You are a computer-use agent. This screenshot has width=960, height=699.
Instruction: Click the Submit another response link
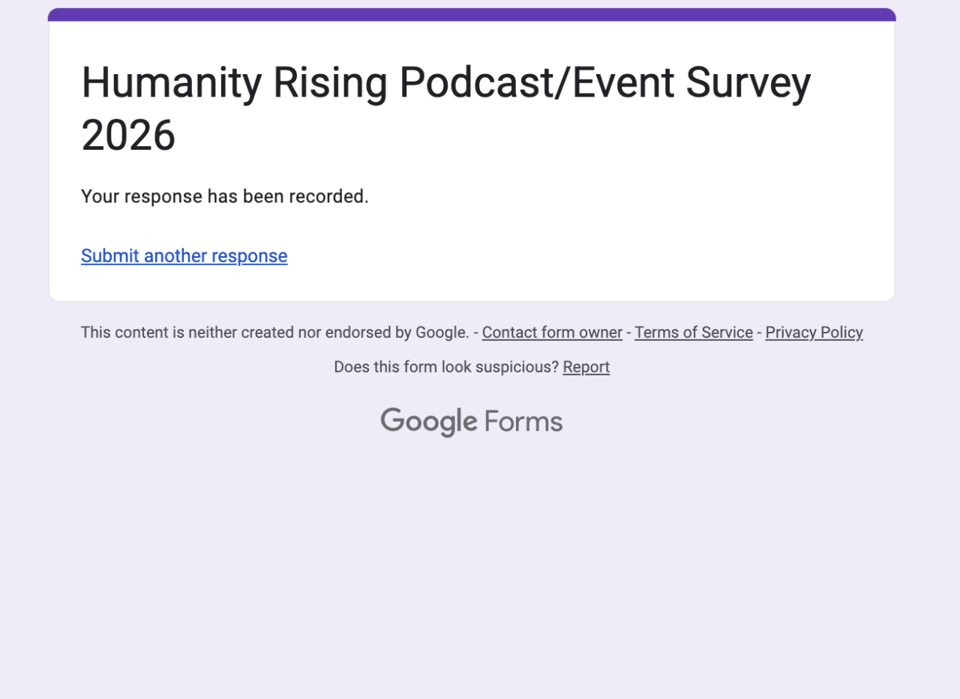(x=184, y=256)
